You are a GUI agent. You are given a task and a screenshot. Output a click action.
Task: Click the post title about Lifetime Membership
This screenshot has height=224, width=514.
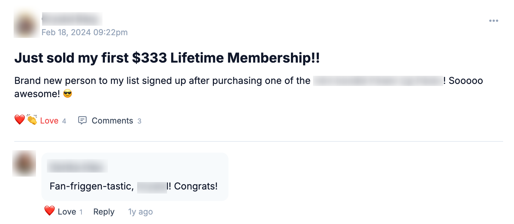tap(167, 59)
